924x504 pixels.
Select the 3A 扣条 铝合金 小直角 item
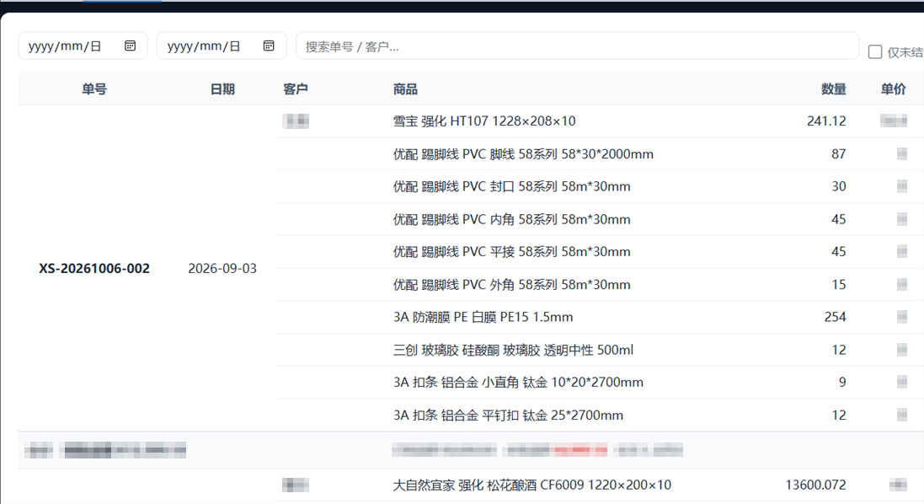pyautogui.click(x=518, y=382)
